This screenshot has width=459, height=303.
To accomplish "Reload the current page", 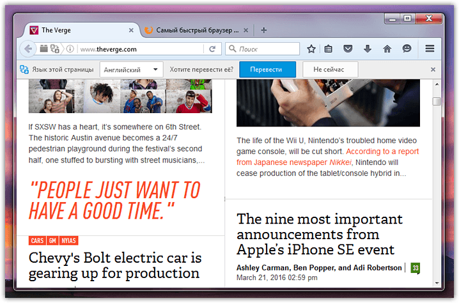I will 212,49.
